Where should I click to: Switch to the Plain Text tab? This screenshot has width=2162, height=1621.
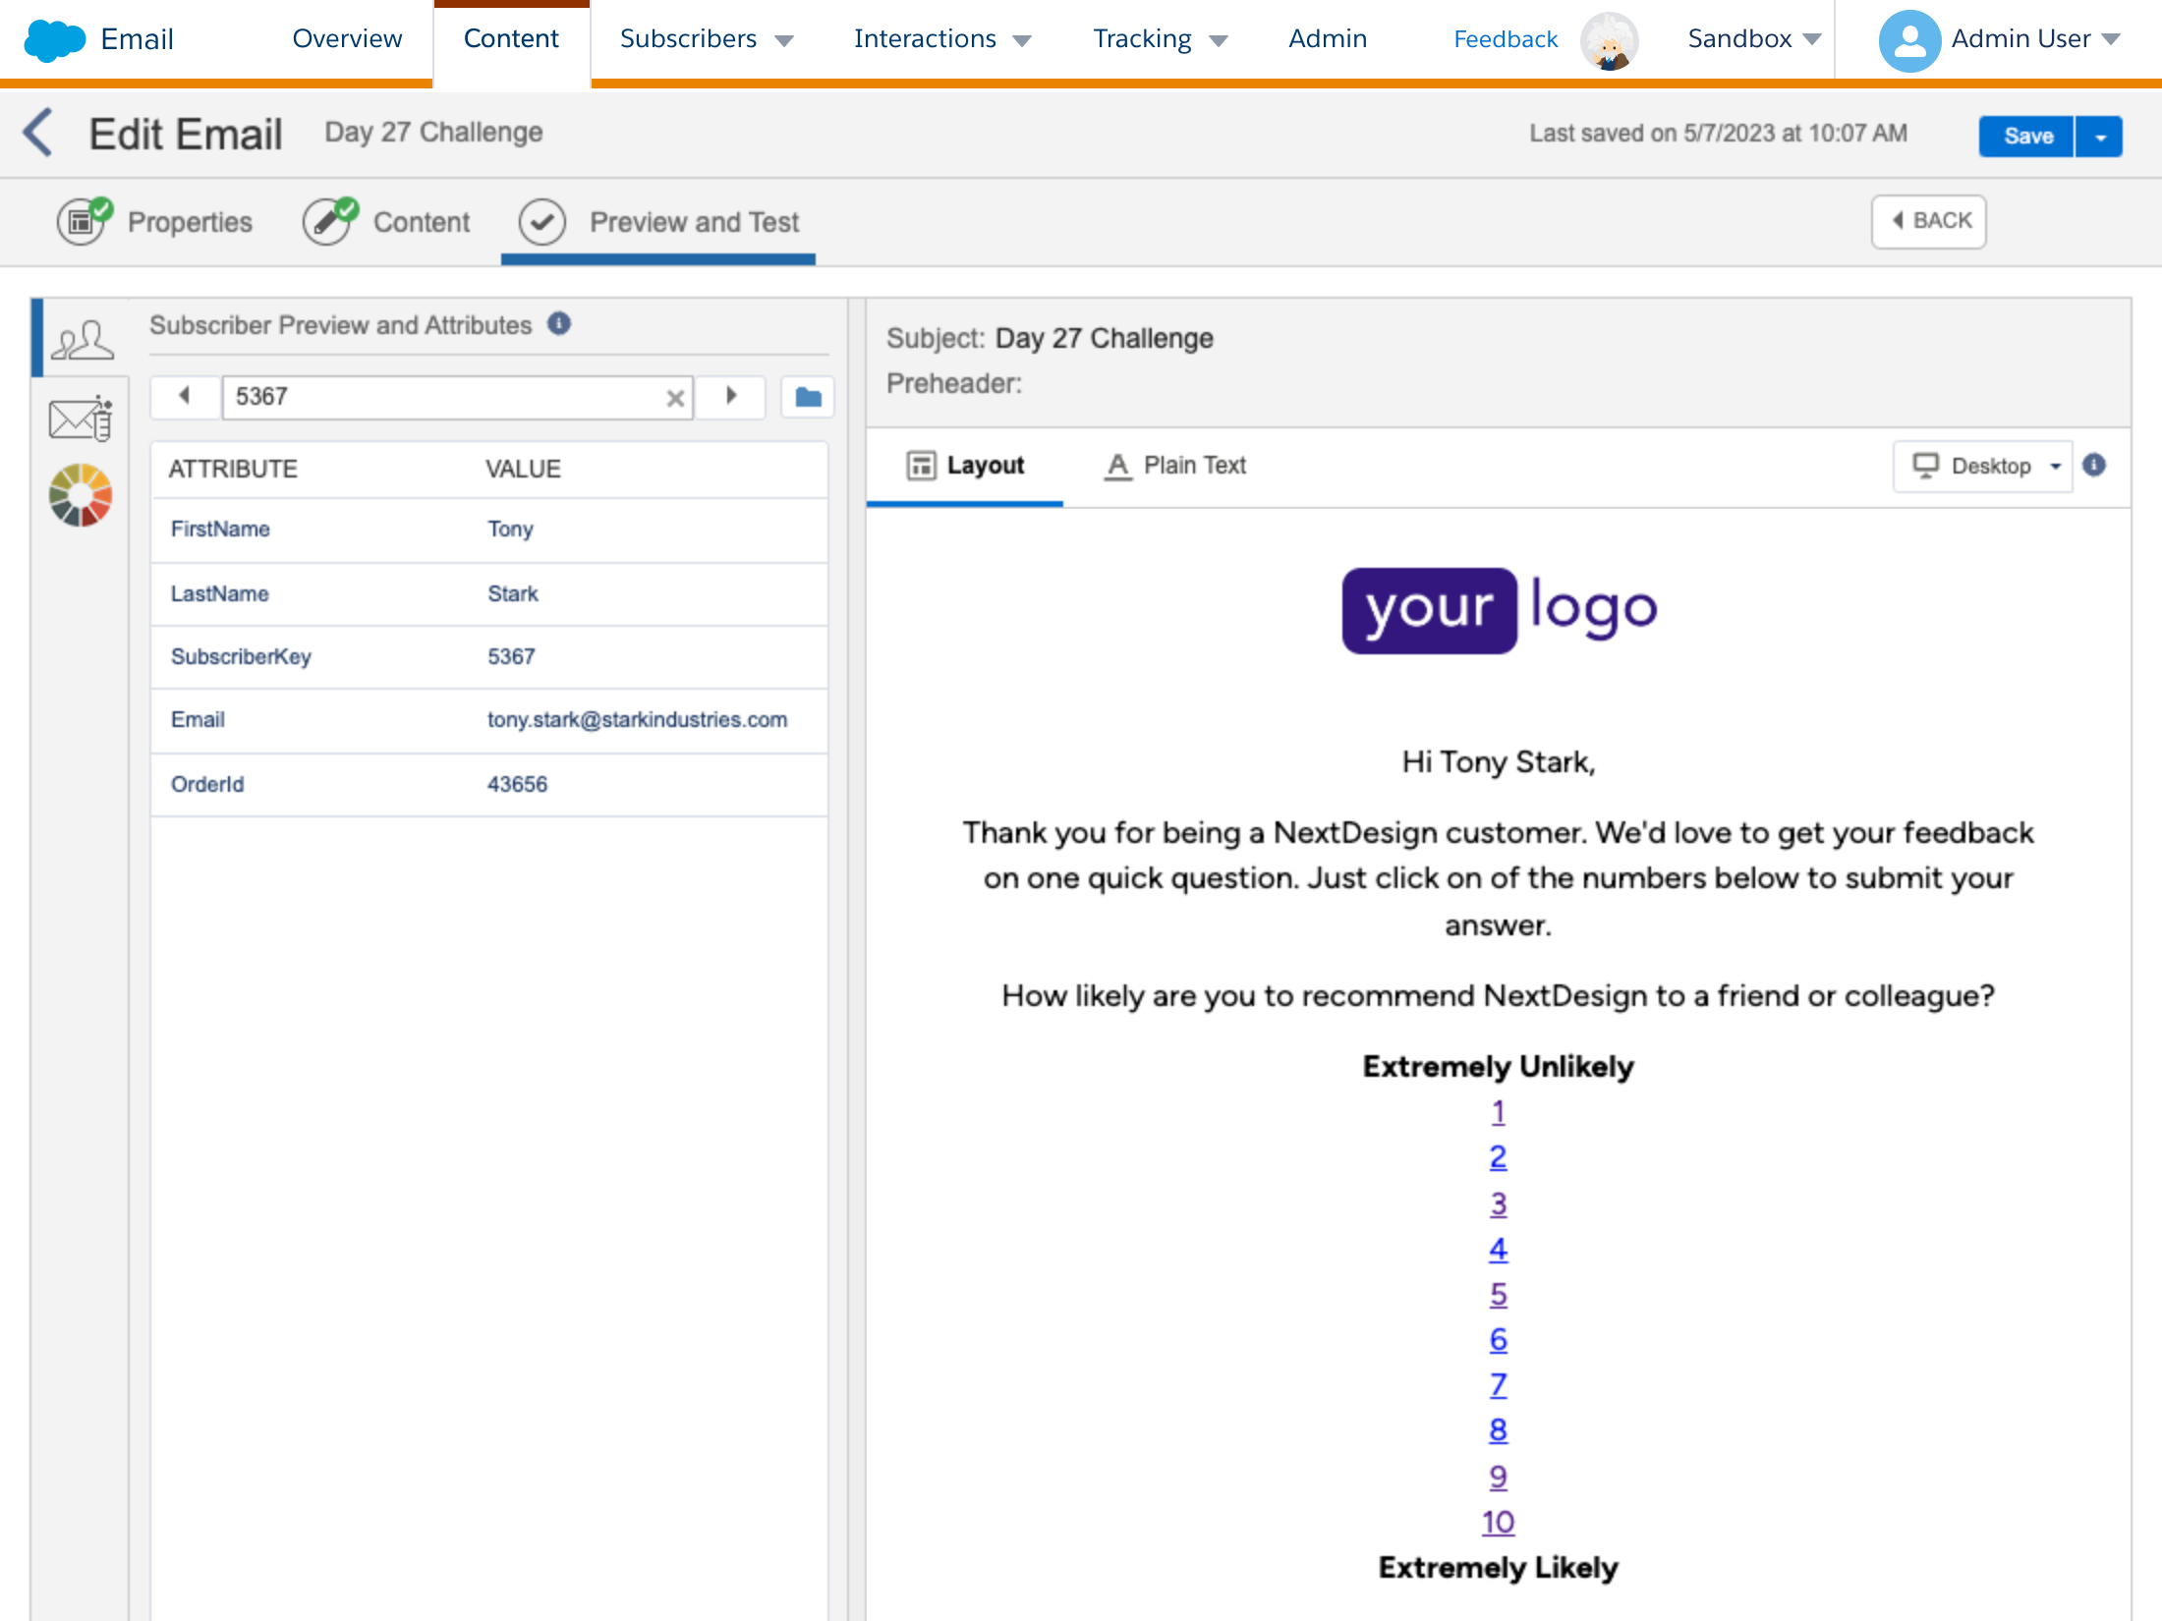(1175, 466)
